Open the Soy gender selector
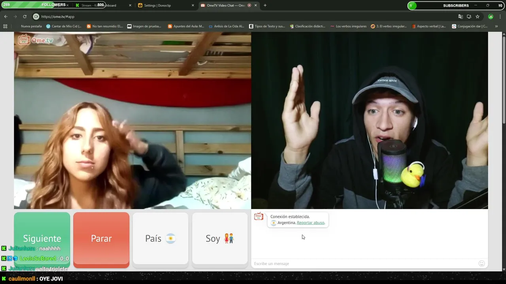The width and height of the screenshot is (506, 284). 220,239
